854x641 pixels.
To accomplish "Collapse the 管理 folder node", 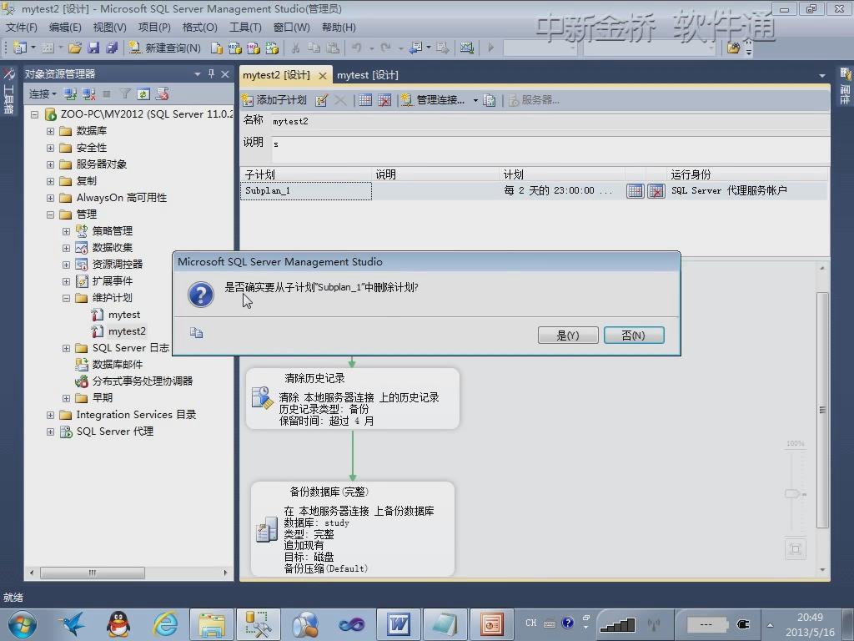I will point(50,215).
